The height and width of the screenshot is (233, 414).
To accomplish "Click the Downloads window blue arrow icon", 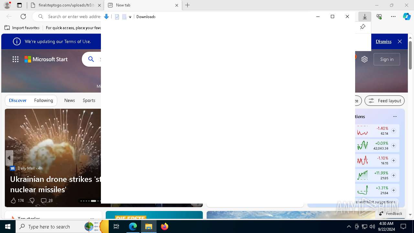I will pos(106,17).
